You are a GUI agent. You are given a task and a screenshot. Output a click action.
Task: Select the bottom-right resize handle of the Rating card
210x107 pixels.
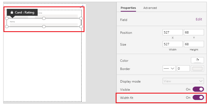[81, 27]
